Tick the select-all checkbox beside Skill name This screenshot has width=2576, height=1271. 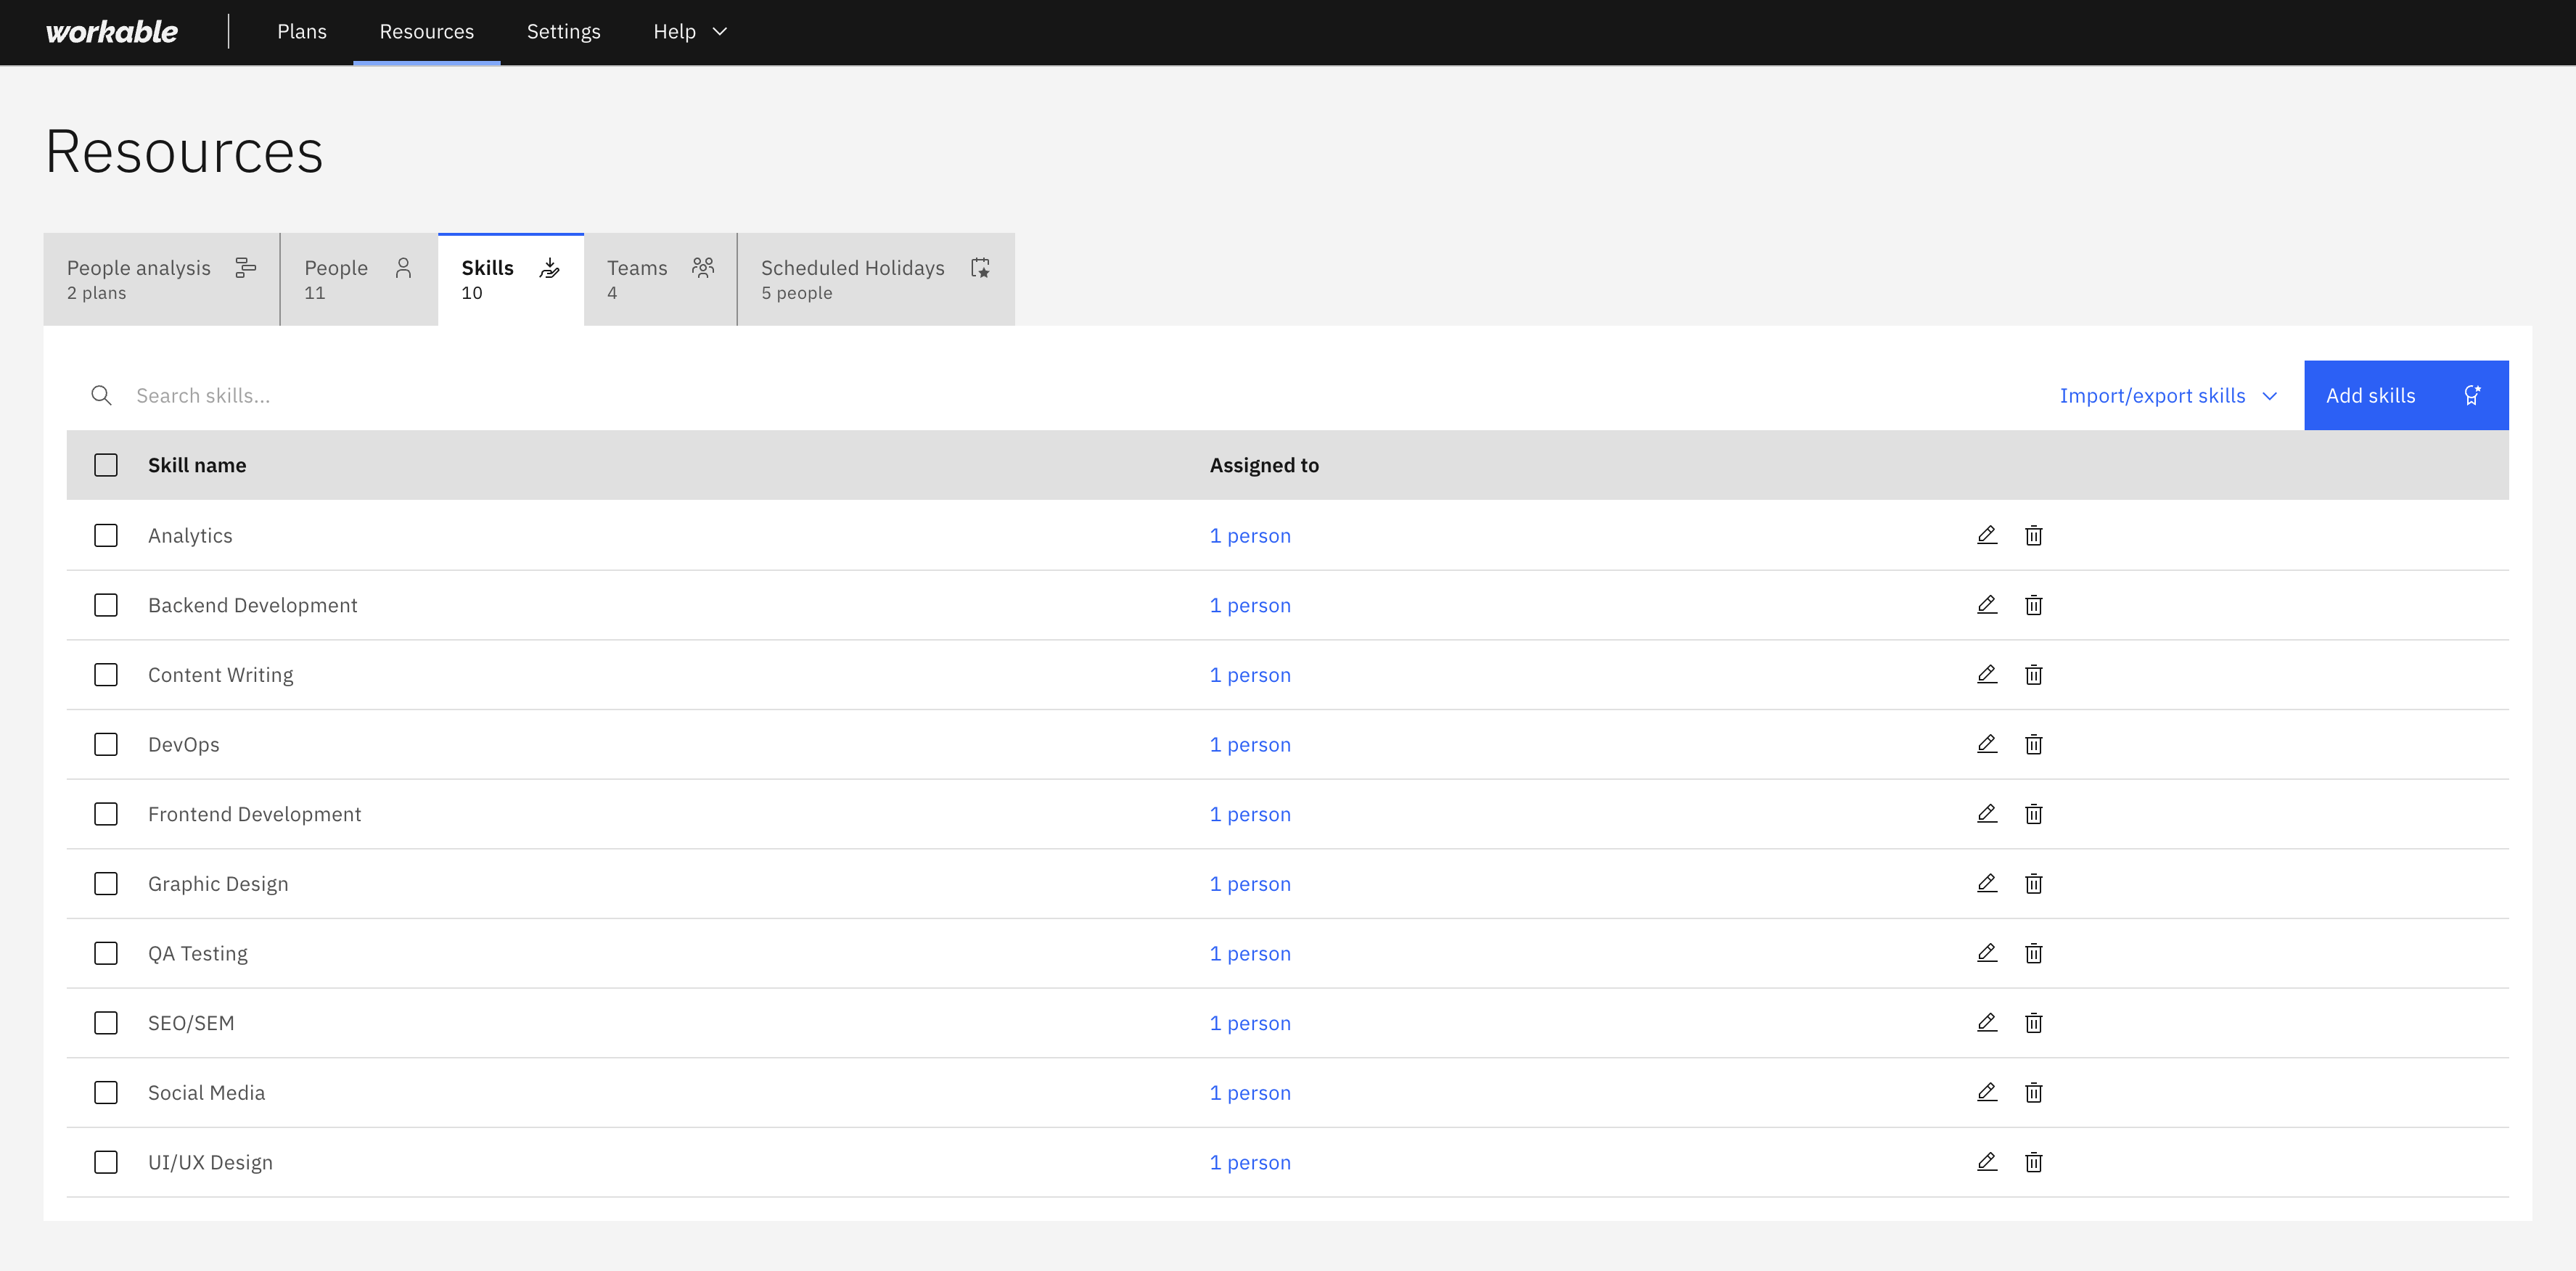(106, 465)
